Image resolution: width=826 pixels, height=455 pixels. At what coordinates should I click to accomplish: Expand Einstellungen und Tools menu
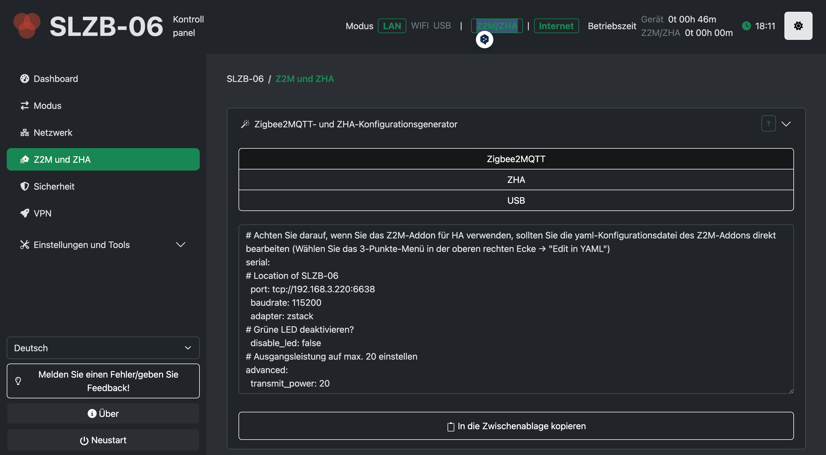(103, 245)
